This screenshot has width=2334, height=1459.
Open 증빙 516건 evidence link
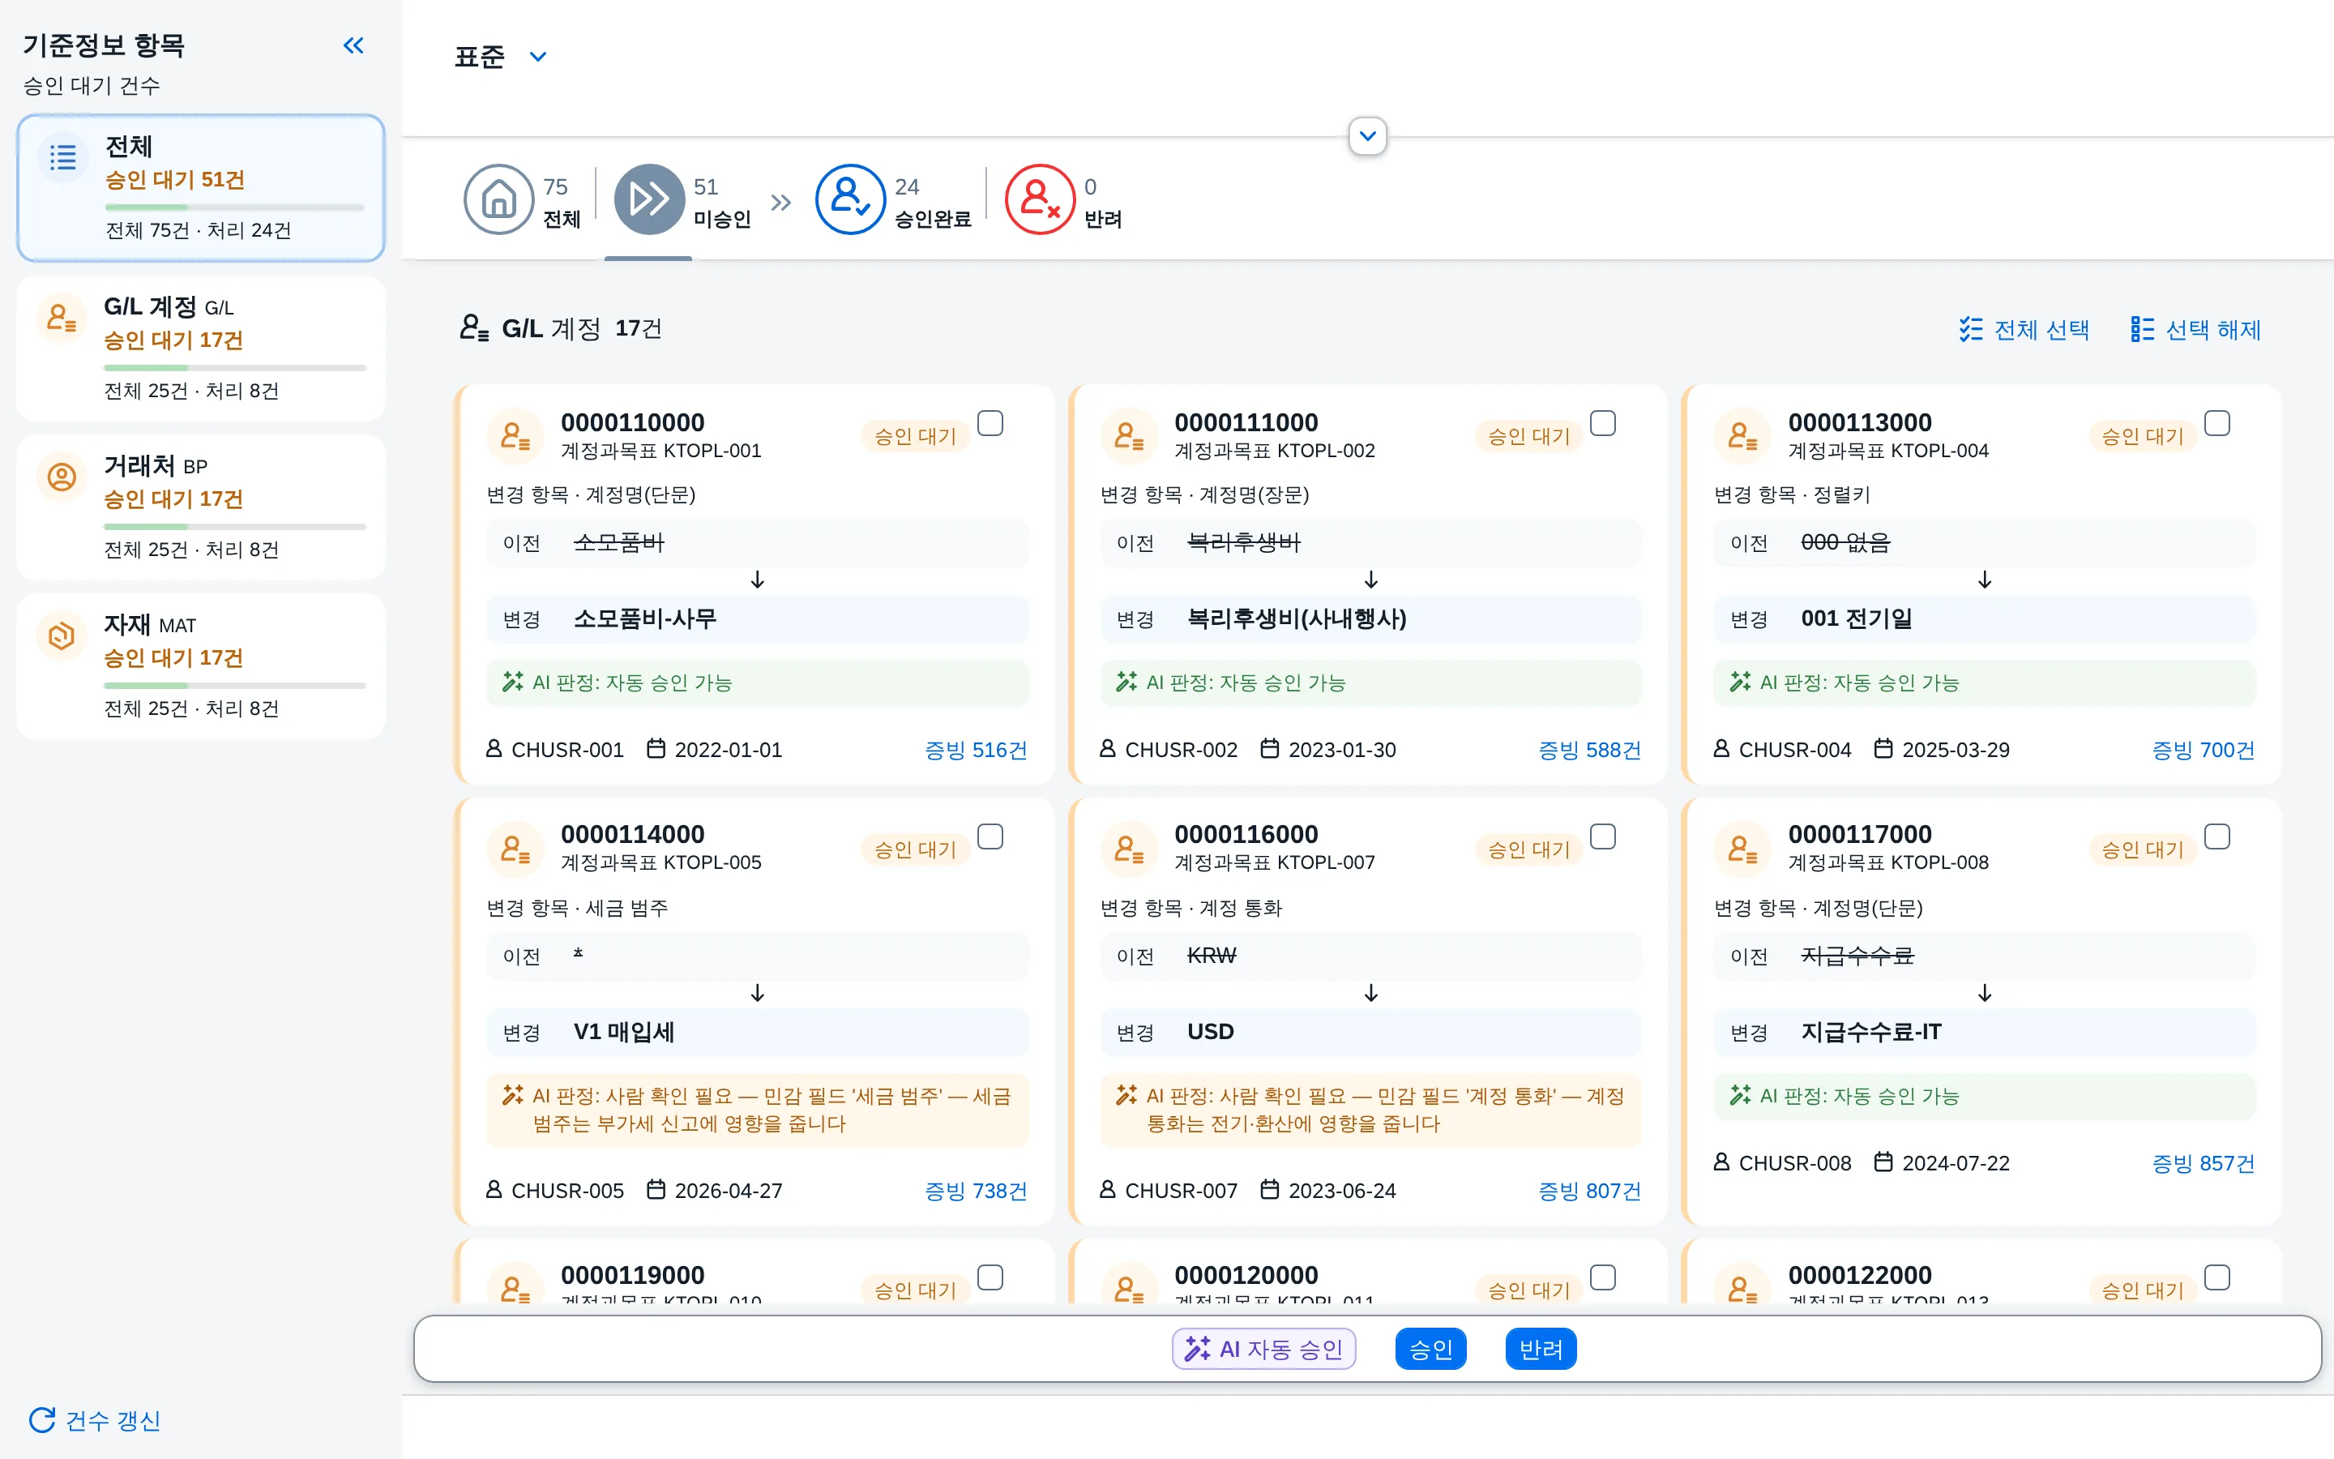click(975, 750)
